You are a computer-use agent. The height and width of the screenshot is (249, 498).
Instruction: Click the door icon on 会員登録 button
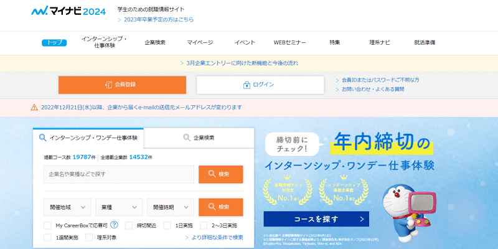(x=108, y=85)
